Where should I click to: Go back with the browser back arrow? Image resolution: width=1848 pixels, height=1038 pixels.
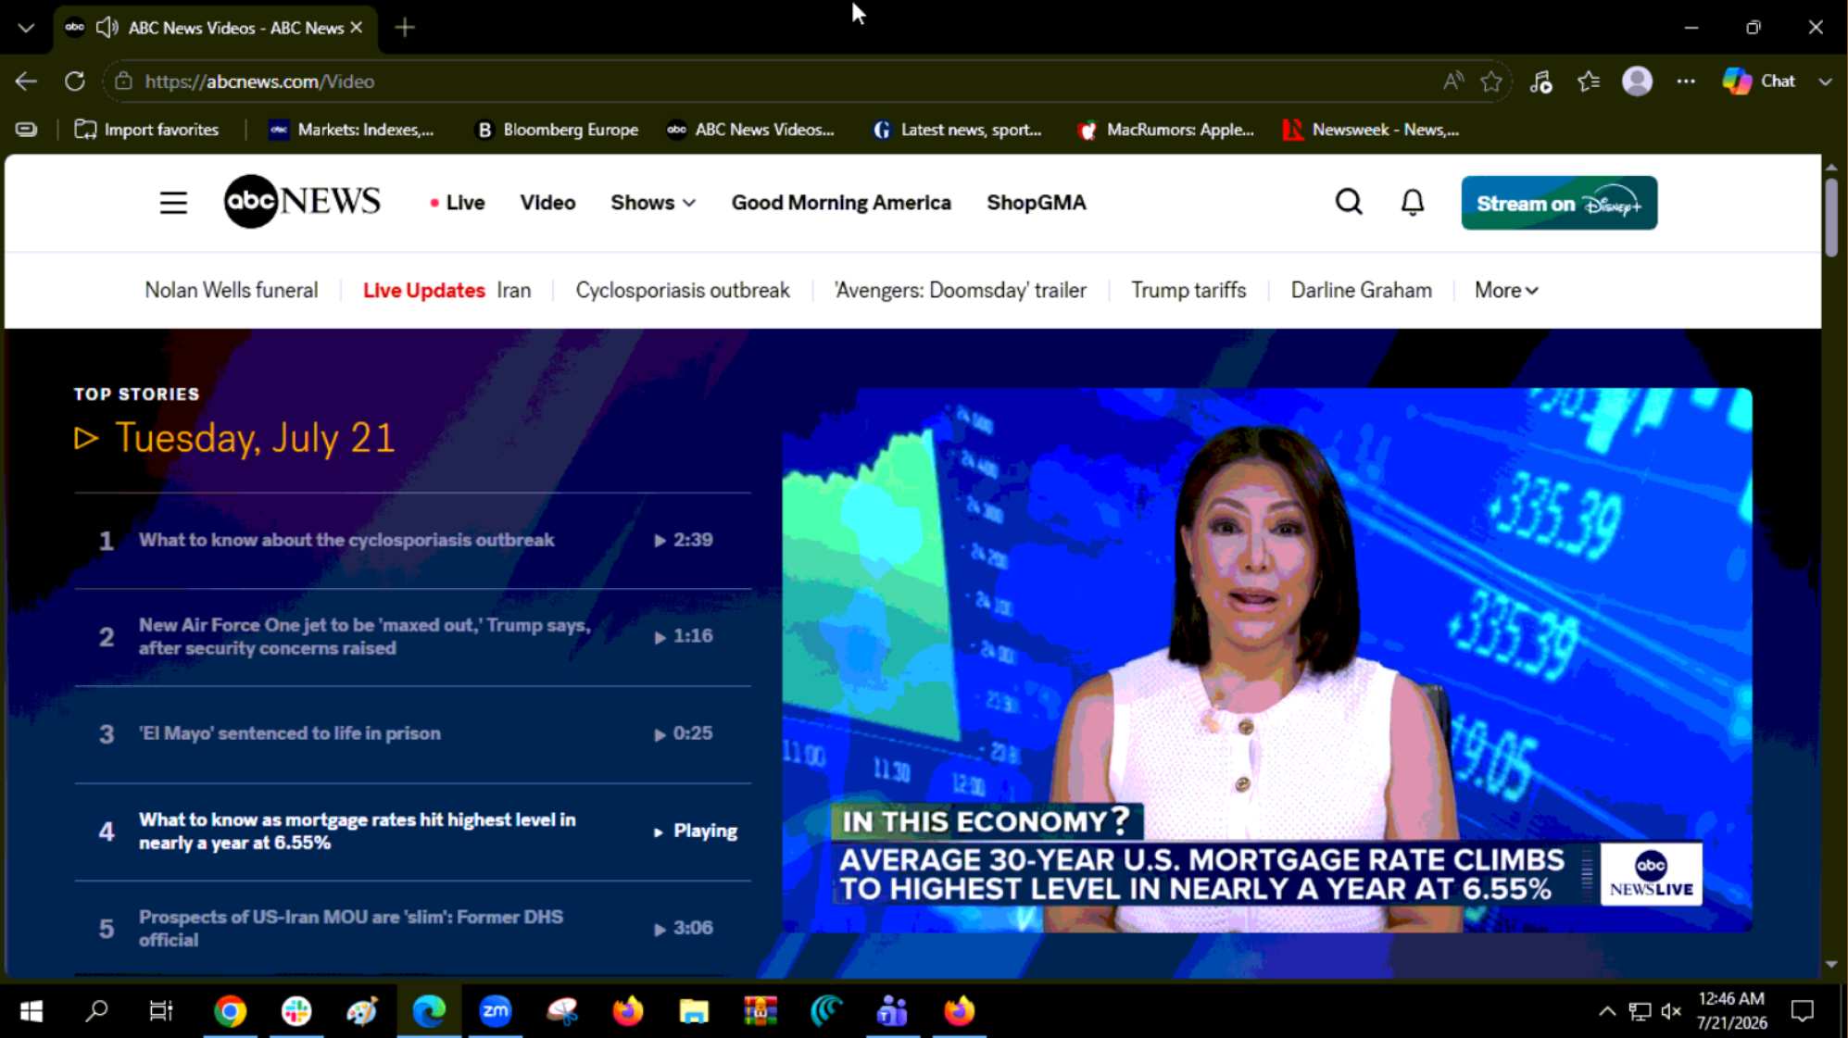(26, 81)
